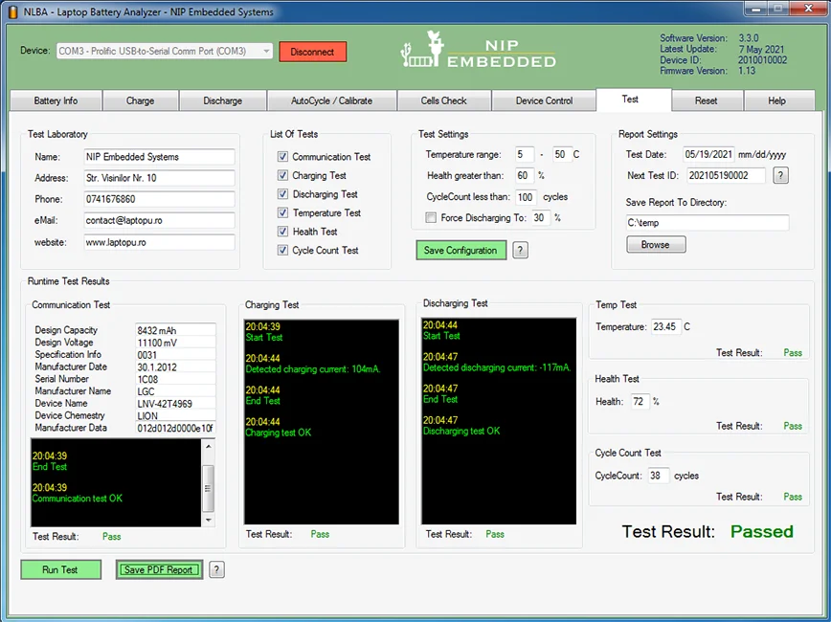Image resolution: width=831 pixels, height=622 pixels.
Task: Click the Test Laboratory Name field
Action: click(158, 157)
